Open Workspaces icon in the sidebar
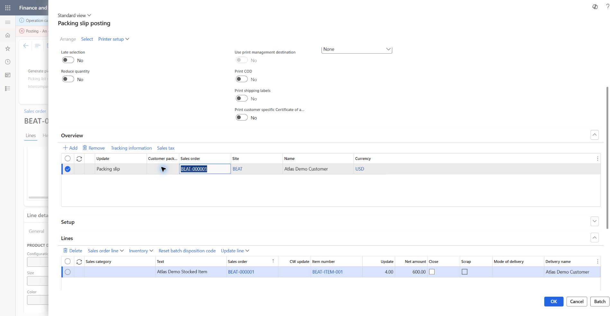Image resolution: width=616 pixels, height=316 pixels. click(x=8, y=75)
